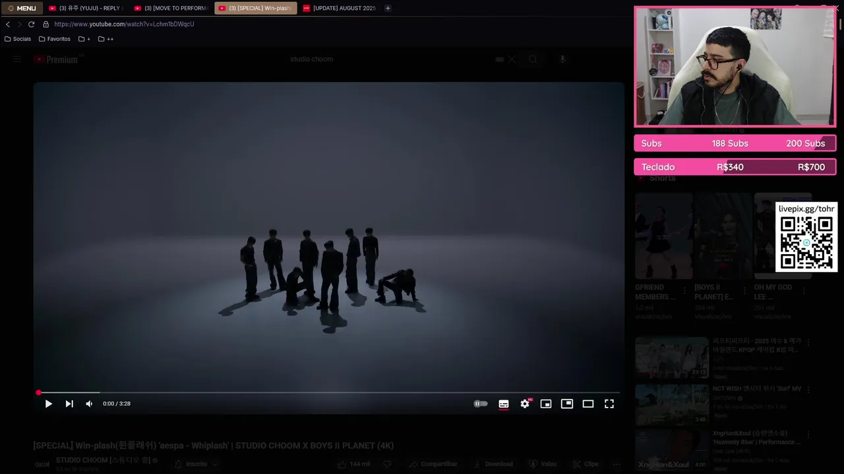Click the livepix.gg/tohr QR code
The image size is (844, 474).
point(806,243)
